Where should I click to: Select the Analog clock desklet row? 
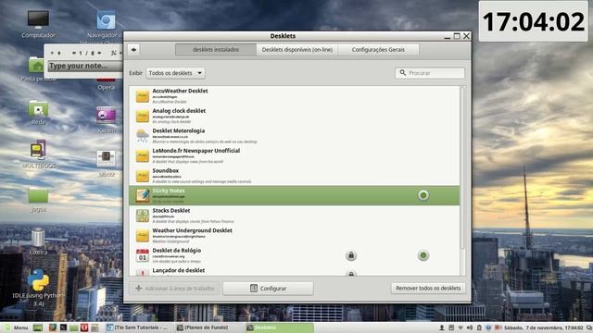(295, 116)
